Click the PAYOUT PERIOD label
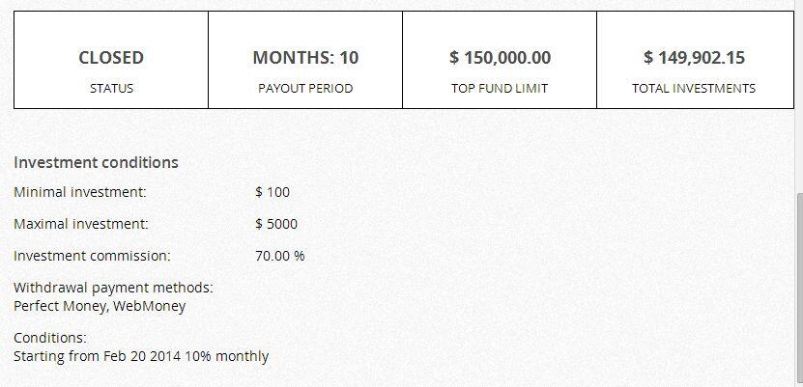Viewport: 803px width, 387px height. (305, 88)
